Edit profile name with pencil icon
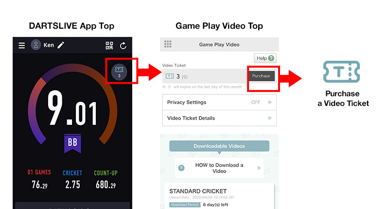 tap(61, 45)
